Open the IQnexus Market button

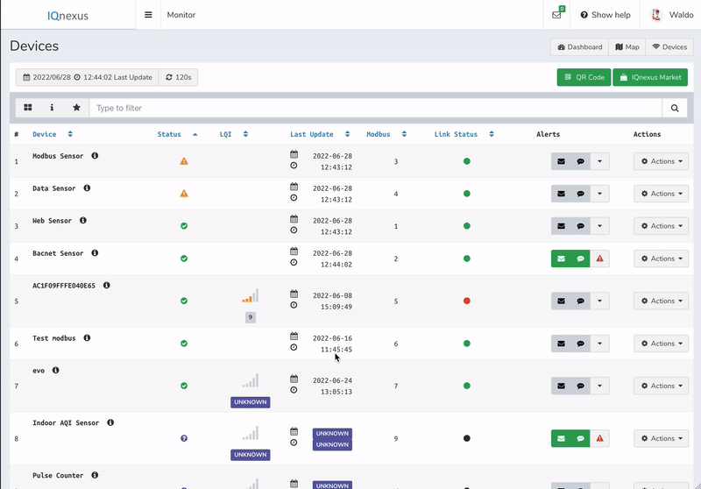[650, 77]
